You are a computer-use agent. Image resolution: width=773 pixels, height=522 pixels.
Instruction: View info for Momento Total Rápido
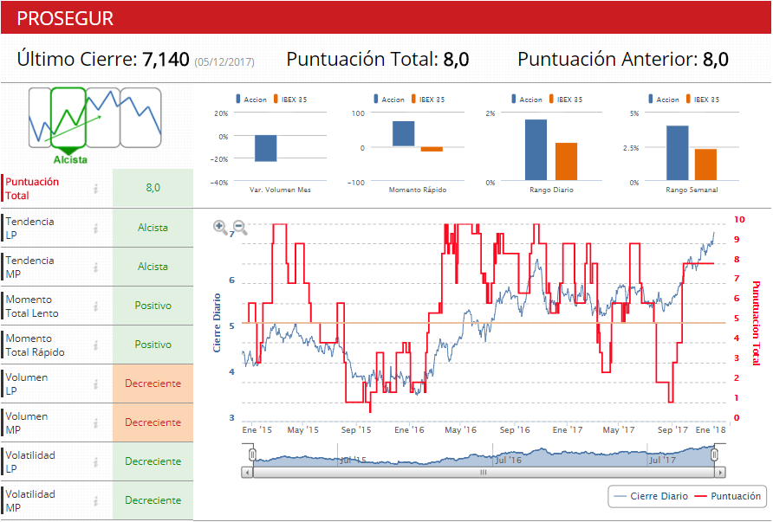96,345
